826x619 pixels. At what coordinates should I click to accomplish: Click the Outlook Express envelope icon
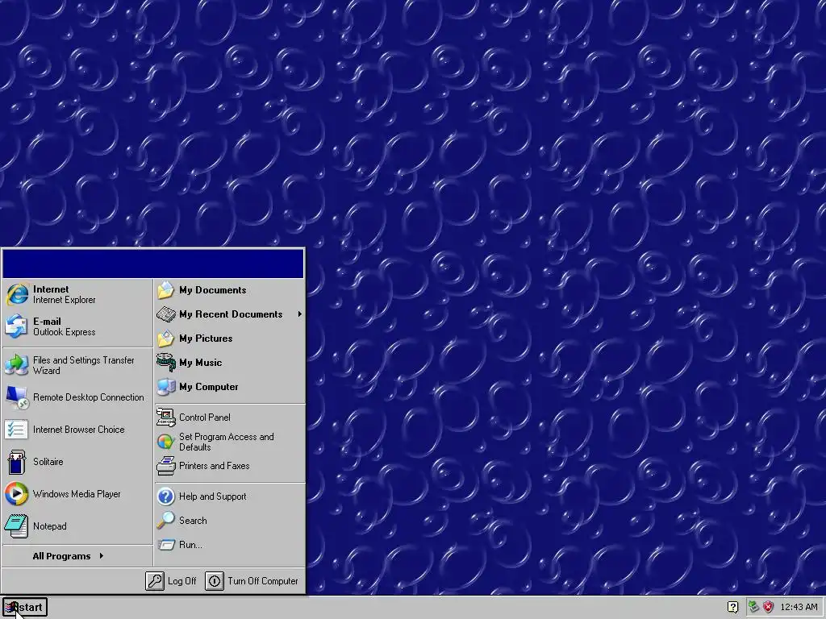[x=16, y=326]
